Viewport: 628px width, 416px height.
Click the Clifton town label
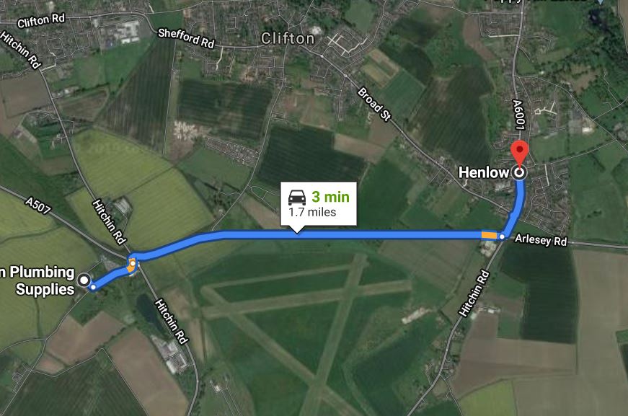click(x=288, y=38)
